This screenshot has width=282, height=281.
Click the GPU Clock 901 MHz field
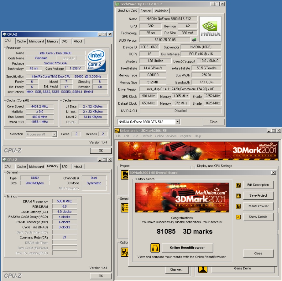(149, 96)
